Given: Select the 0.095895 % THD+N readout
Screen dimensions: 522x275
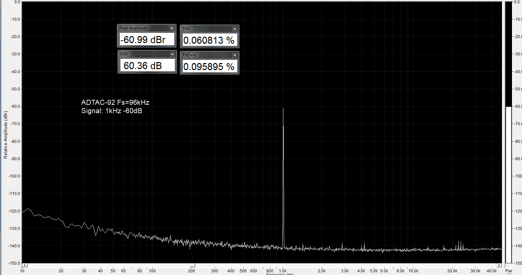Looking at the screenshot, I should click(209, 66).
